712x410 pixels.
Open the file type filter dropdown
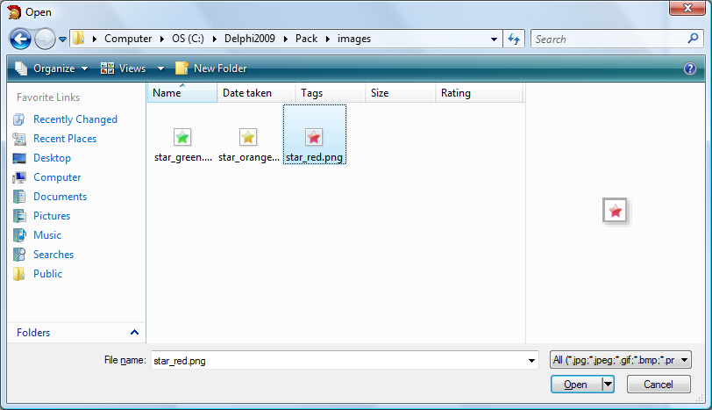[620, 360]
